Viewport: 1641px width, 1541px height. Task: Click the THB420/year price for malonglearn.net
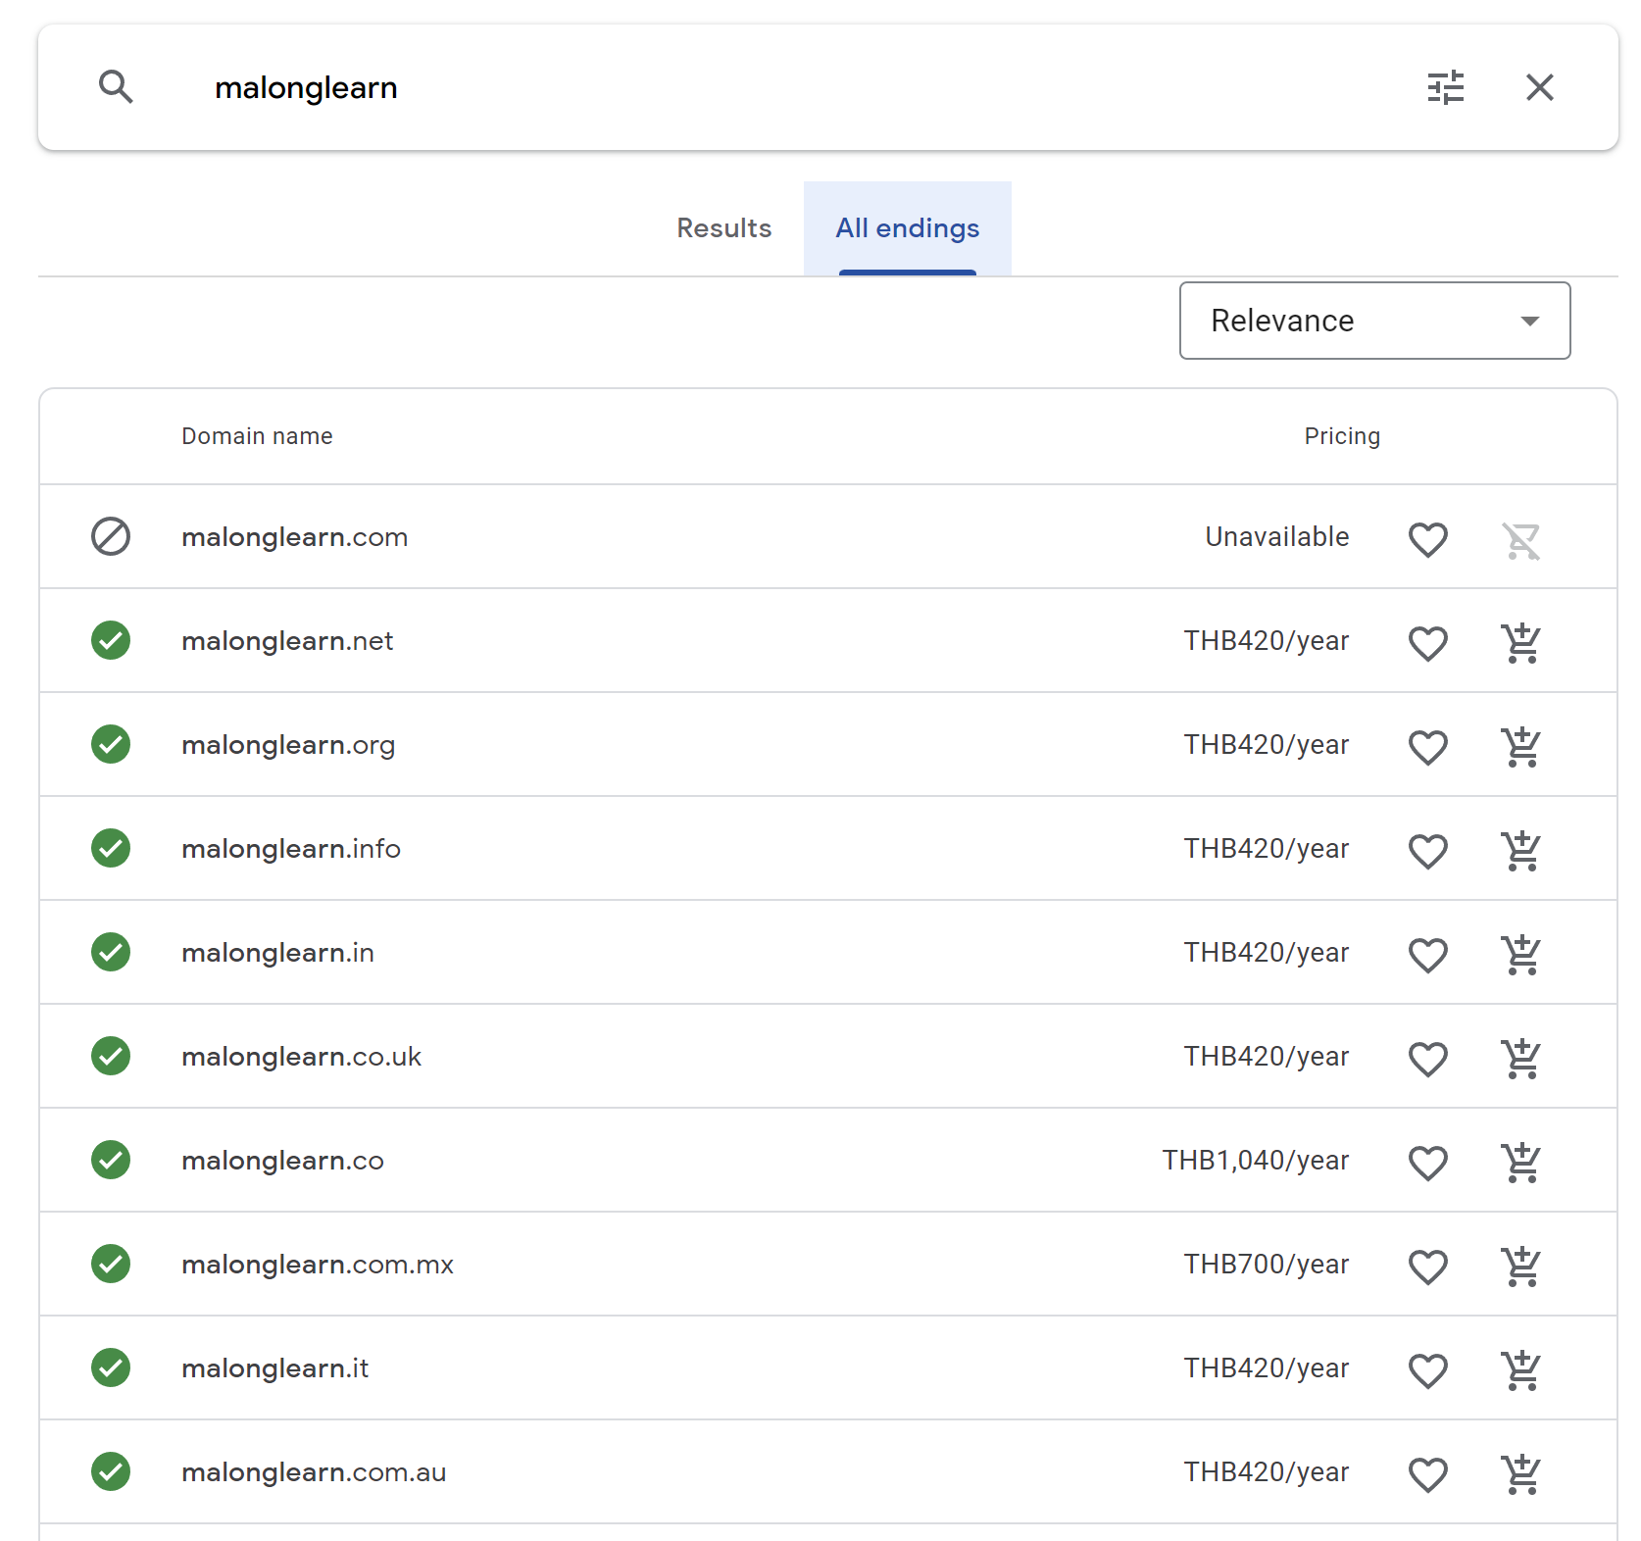1267,641
